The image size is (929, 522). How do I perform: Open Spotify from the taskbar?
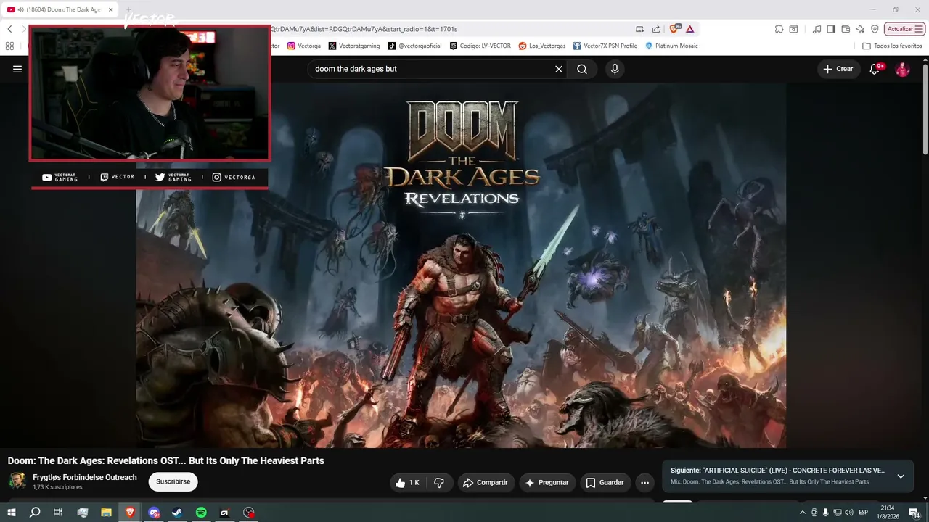coord(201,513)
